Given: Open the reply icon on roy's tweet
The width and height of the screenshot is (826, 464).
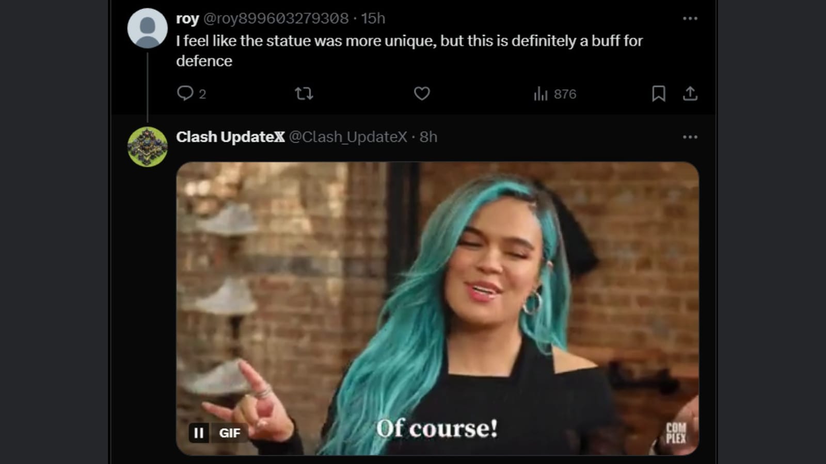Looking at the screenshot, I should 185,93.
